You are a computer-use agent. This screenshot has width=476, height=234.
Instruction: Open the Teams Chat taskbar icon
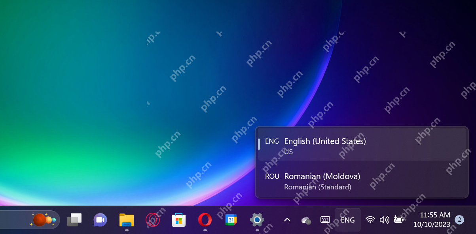100,220
